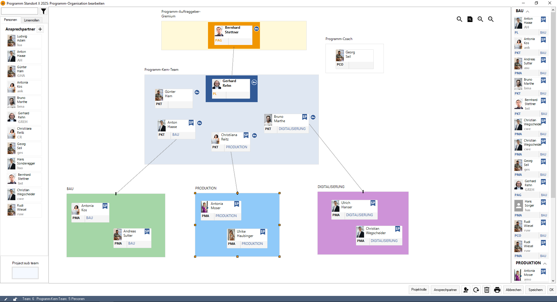Click the refresh arrow icon in the bottom toolbar
The image size is (557, 302).
tap(476, 290)
